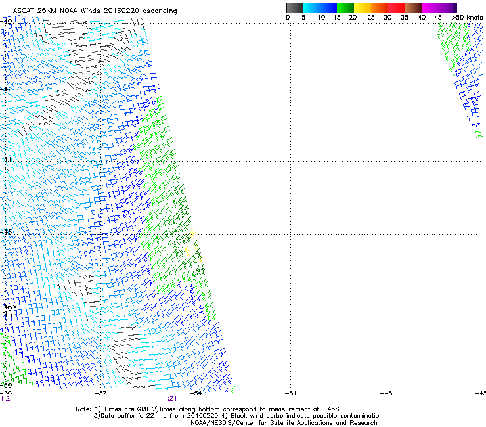
Task: Select the '10' legend scale label
Action: click(321, 18)
